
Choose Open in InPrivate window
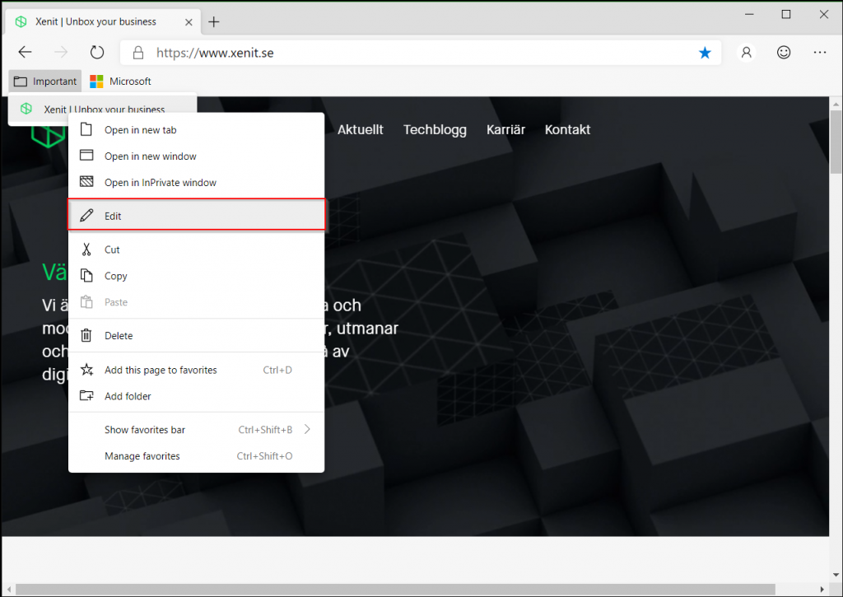tap(161, 182)
